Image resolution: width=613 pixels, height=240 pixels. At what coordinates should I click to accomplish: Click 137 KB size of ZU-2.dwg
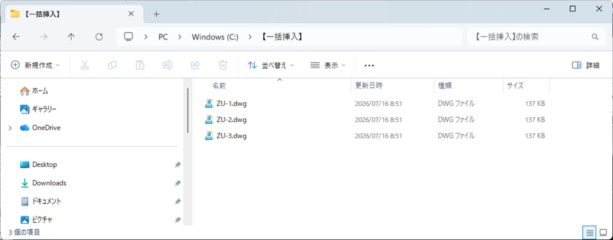pos(535,120)
